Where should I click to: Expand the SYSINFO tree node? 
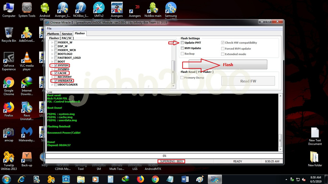coord(52,69)
